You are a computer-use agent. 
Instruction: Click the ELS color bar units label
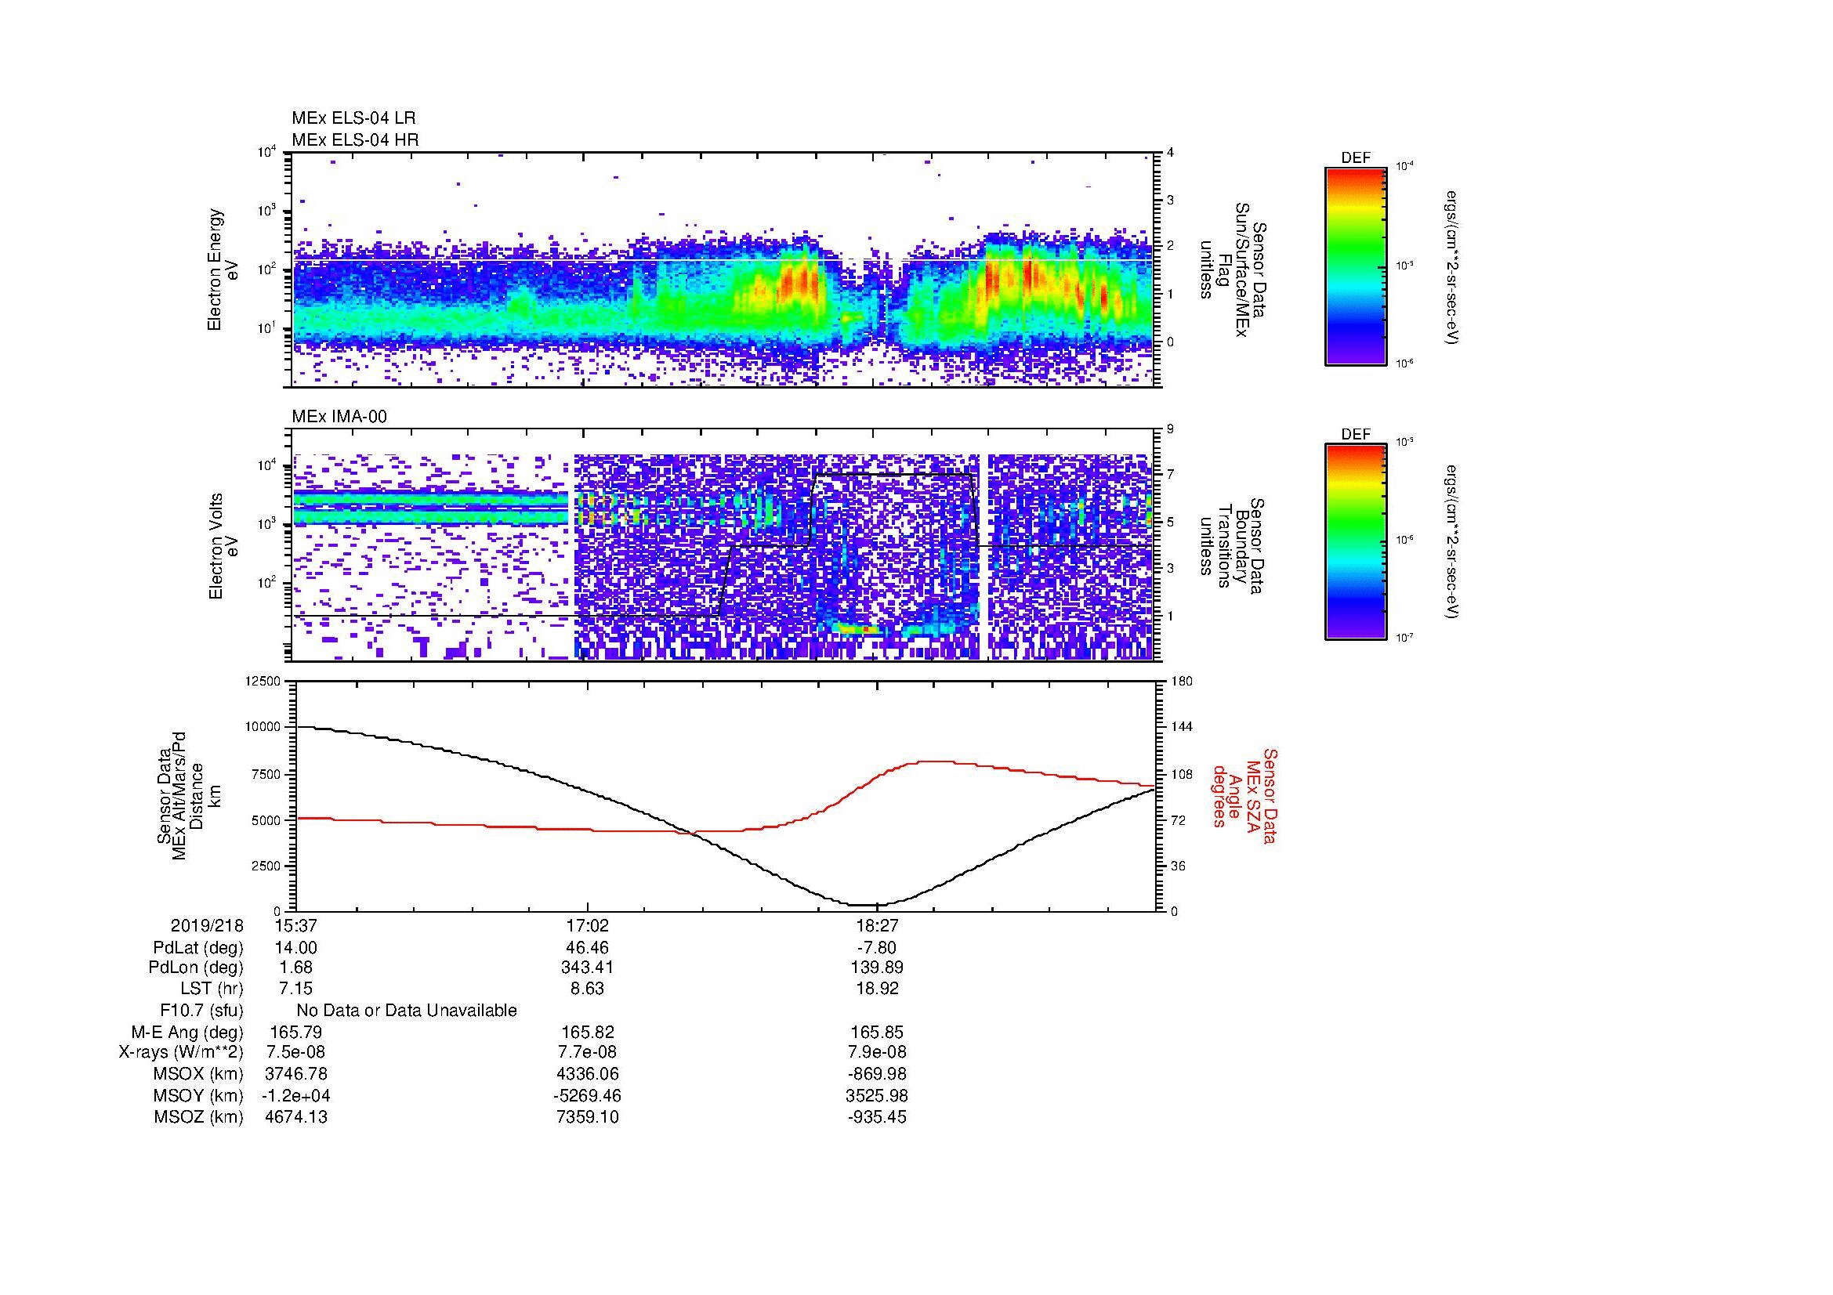[x=1452, y=266]
